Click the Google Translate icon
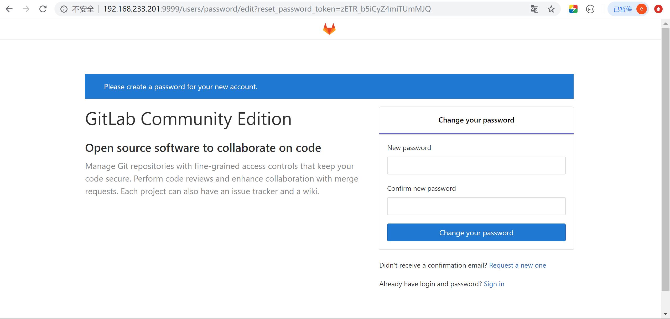The width and height of the screenshot is (670, 319). (x=534, y=9)
